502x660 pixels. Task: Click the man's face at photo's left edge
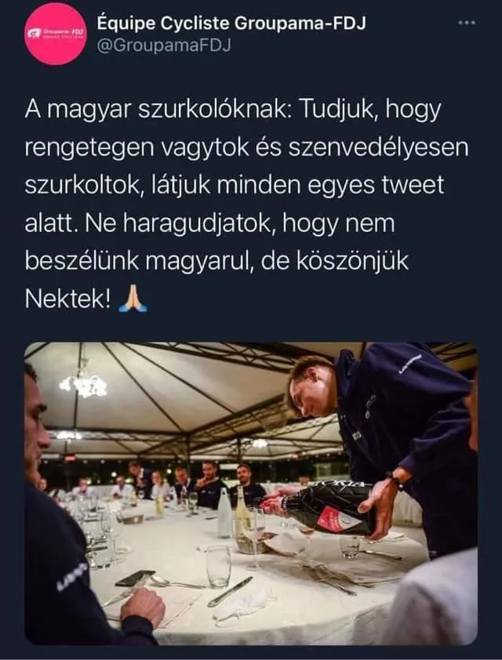pos(37,425)
